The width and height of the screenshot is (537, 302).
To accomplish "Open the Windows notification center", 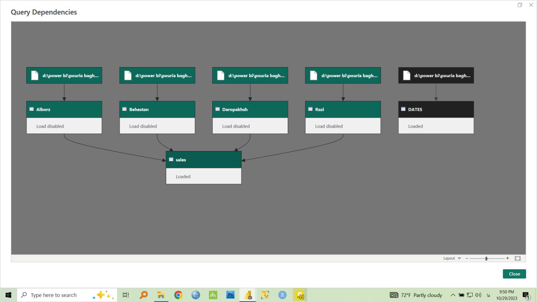I will point(526,295).
